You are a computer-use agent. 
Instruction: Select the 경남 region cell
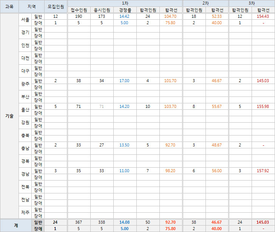(x=25, y=174)
